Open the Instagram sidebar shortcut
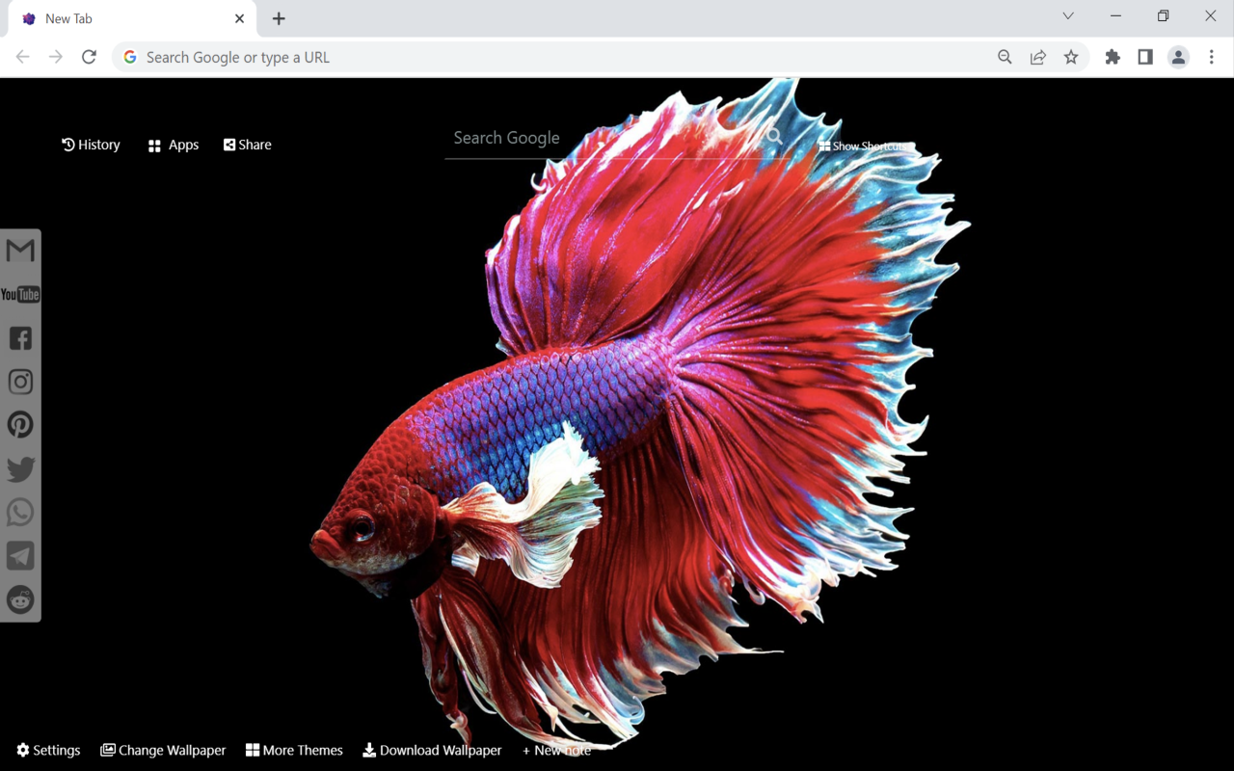Viewport: 1234px width, 771px height. coord(20,382)
